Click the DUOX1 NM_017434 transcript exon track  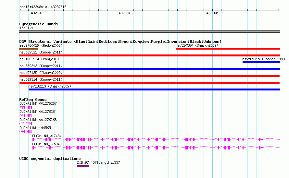156,140
